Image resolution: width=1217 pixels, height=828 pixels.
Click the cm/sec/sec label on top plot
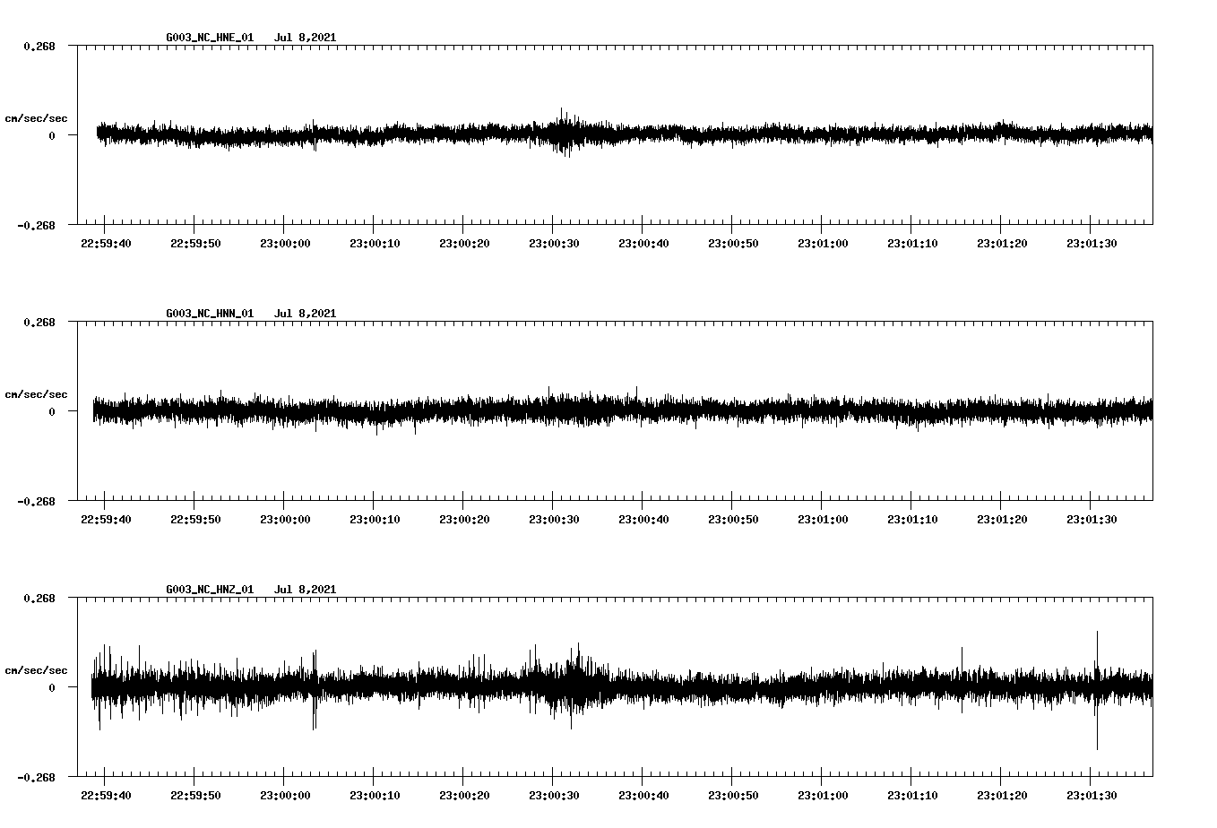coord(36,117)
